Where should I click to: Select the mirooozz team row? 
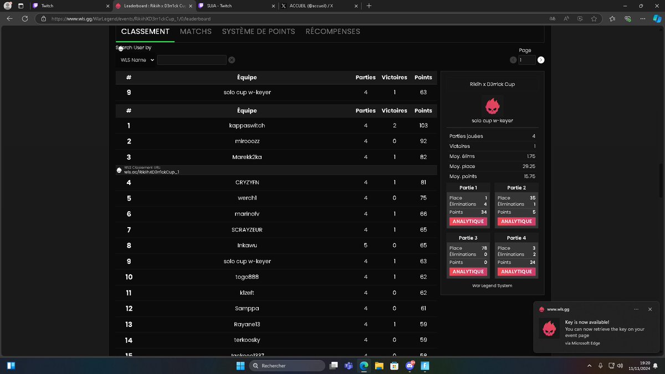pos(277,141)
